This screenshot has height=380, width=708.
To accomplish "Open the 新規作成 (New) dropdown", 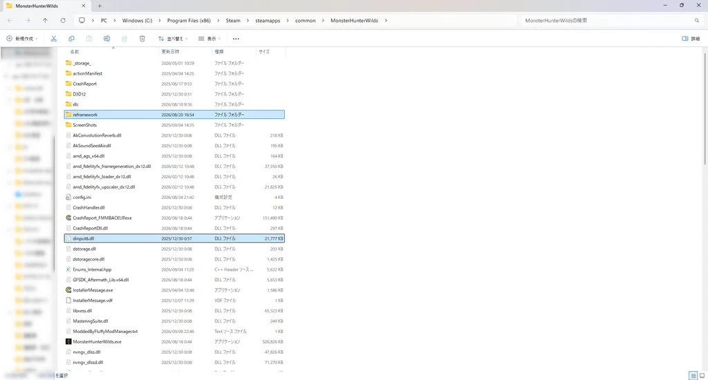I will 22,39.
